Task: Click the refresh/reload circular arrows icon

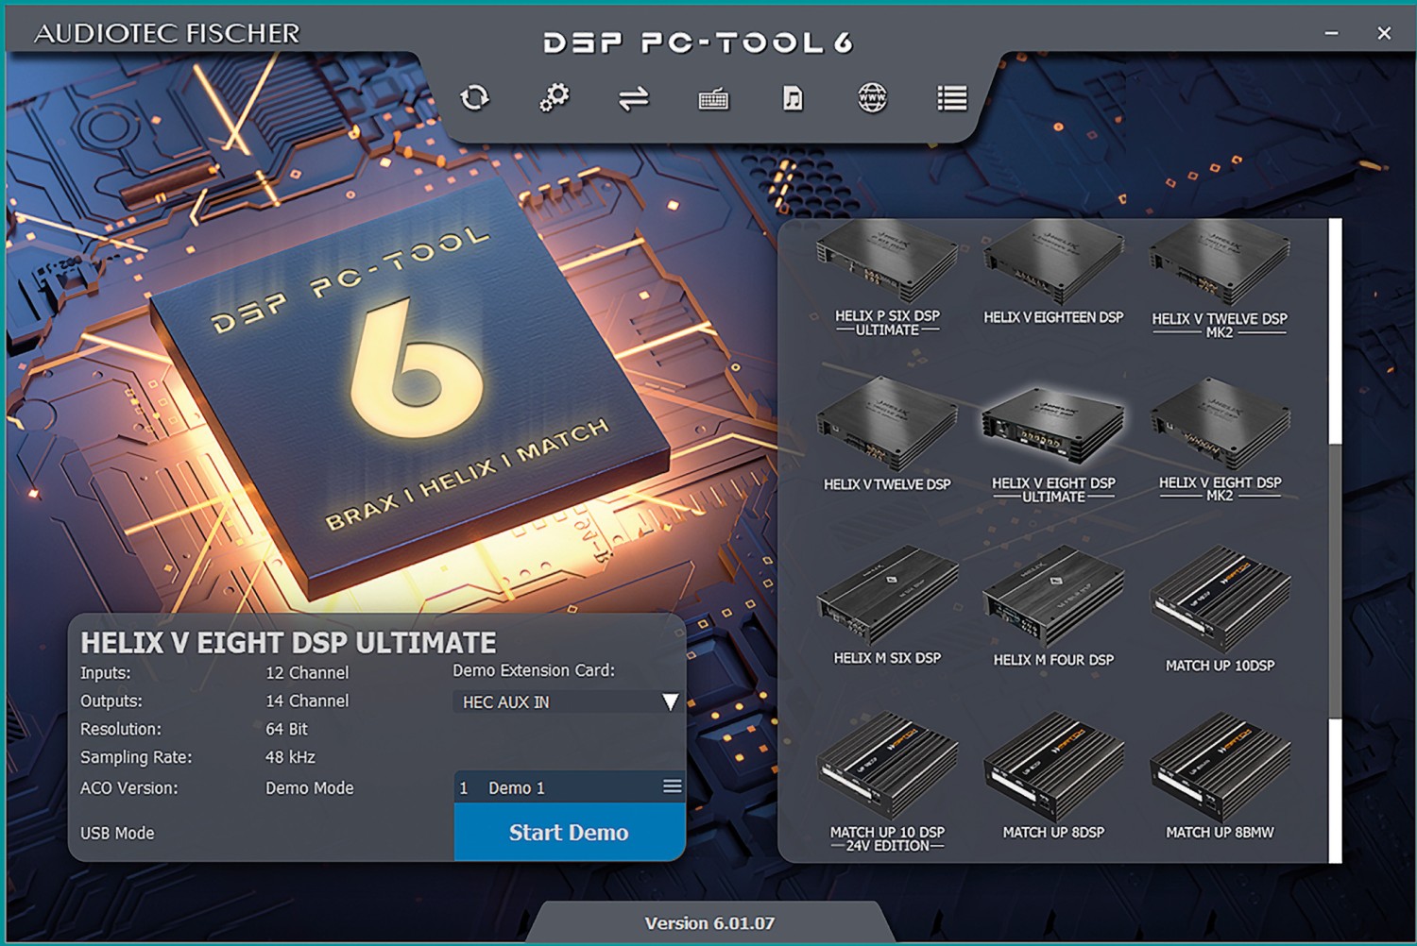Action: [x=474, y=97]
